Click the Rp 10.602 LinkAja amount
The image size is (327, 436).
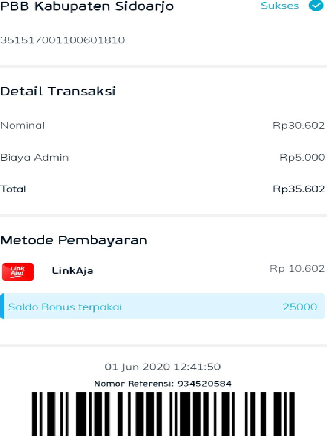tap(297, 269)
